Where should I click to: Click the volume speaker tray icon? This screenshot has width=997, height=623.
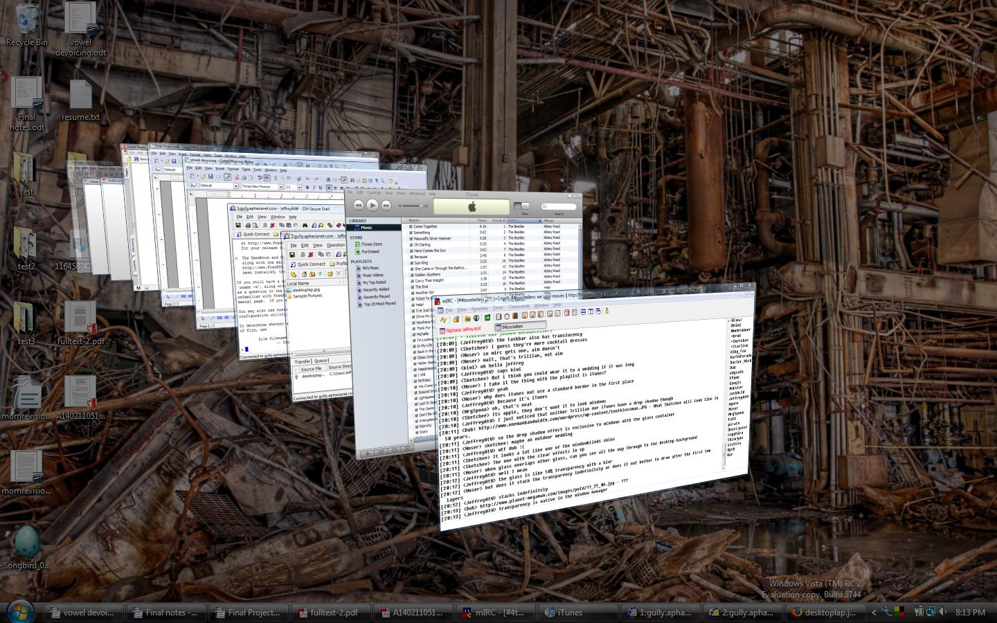tap(942, 612)
